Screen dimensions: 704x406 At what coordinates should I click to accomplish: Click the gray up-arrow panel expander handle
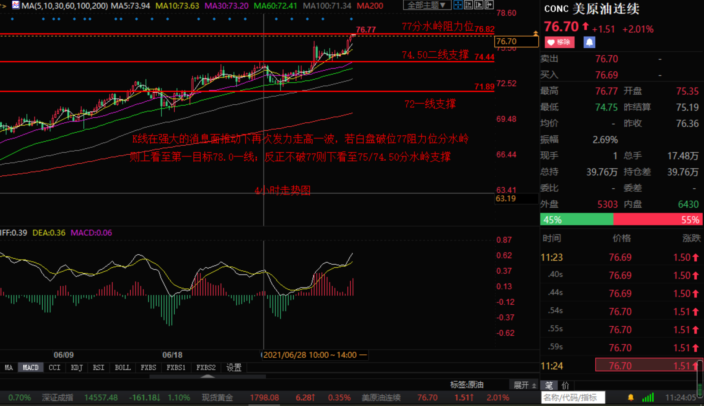pos(207,376)
